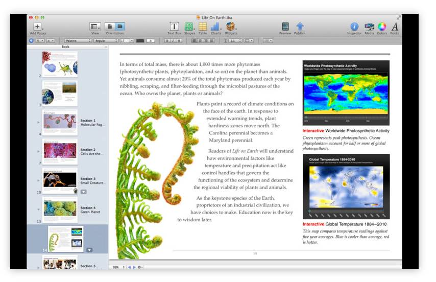The height and width of the screenshot is (282, 436).
Task: Click the Worldwide Photosynthetic Activity widget
Action: click(346, 93)
